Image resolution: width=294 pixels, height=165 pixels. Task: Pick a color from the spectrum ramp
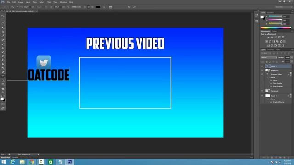pos(276,27)
